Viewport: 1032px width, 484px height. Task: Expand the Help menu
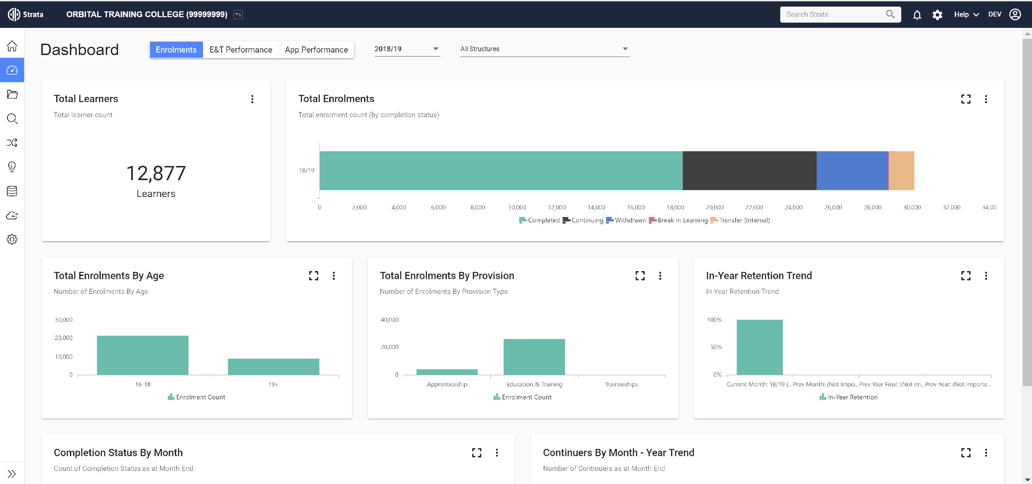(x=966, y=15)
